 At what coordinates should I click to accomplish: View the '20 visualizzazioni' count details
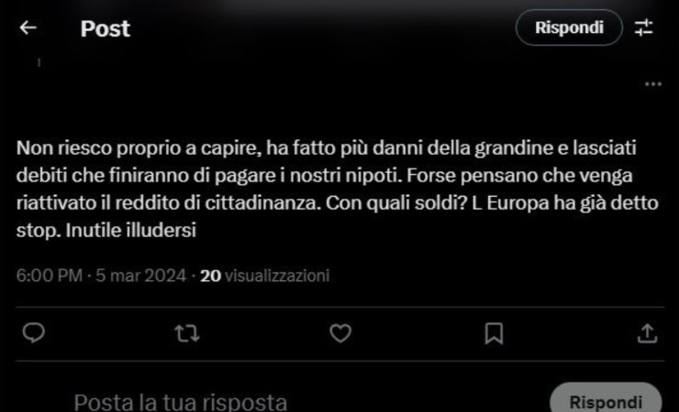point(264,276)
